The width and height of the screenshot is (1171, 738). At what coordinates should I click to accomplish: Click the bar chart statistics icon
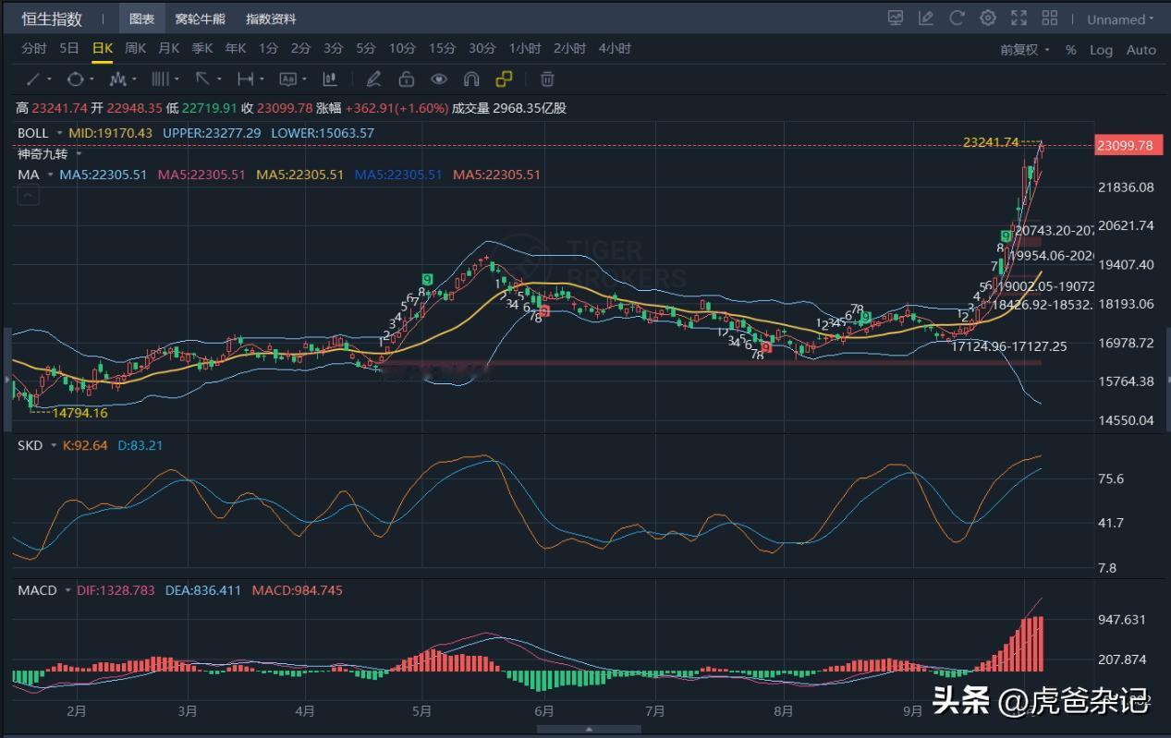[x=330, y=79]
